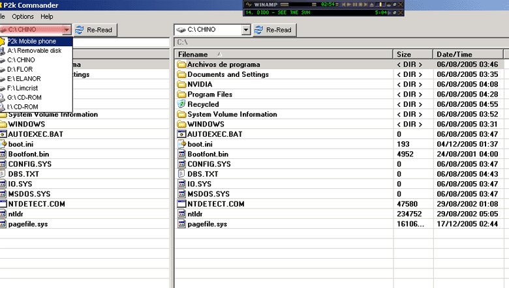Pause Winamp playback
Viewport: 509px width, 288px height.
click(355, 5)
